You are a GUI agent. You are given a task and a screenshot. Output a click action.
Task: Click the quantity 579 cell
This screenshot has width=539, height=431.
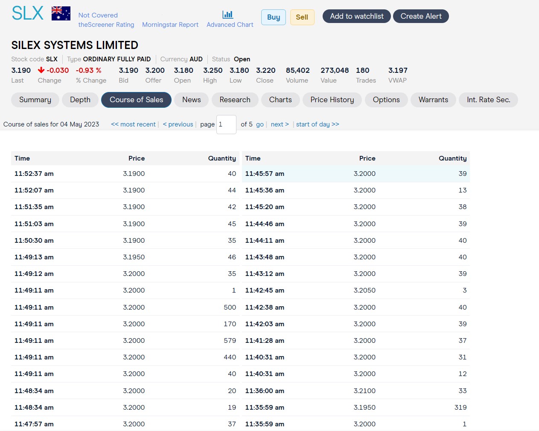pyautogui.click(x=230, y=341)
